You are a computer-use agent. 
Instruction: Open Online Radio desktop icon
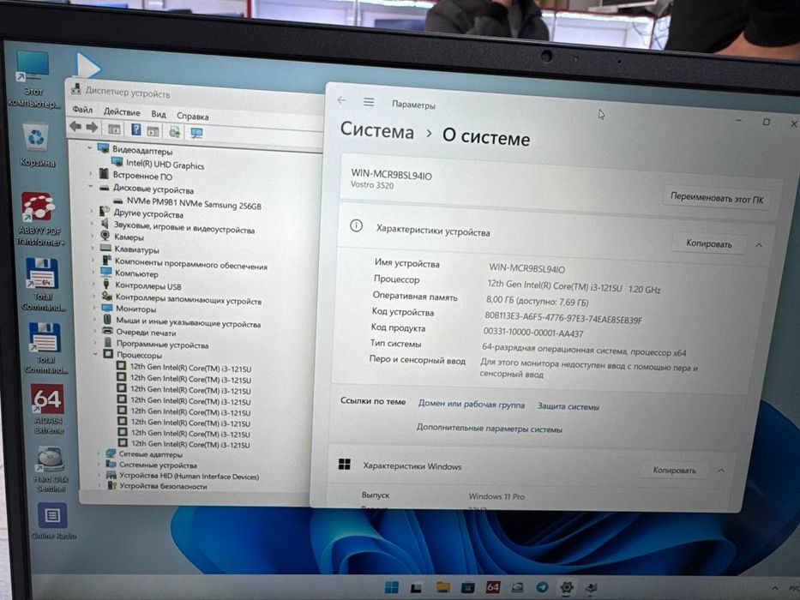click(x=53, y=521)
